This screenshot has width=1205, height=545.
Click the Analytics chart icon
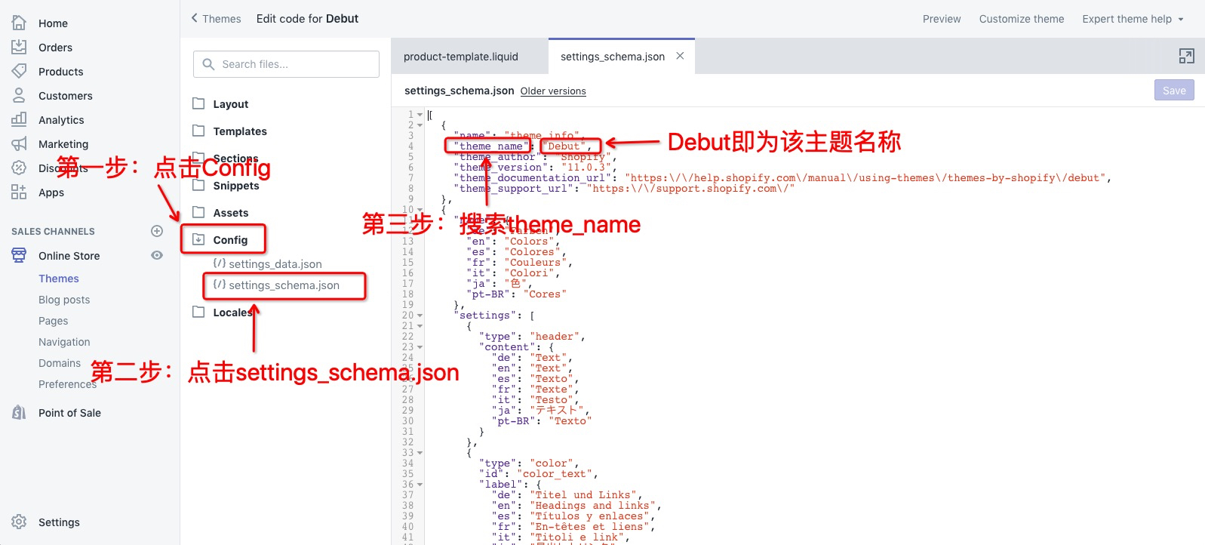click(x=19, y=119)
